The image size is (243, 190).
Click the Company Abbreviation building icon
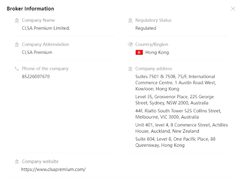coord(17,45)
